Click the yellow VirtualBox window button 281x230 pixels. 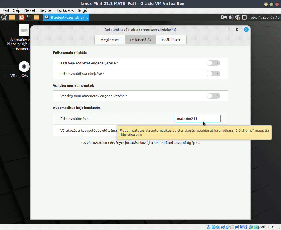point(266,4)
